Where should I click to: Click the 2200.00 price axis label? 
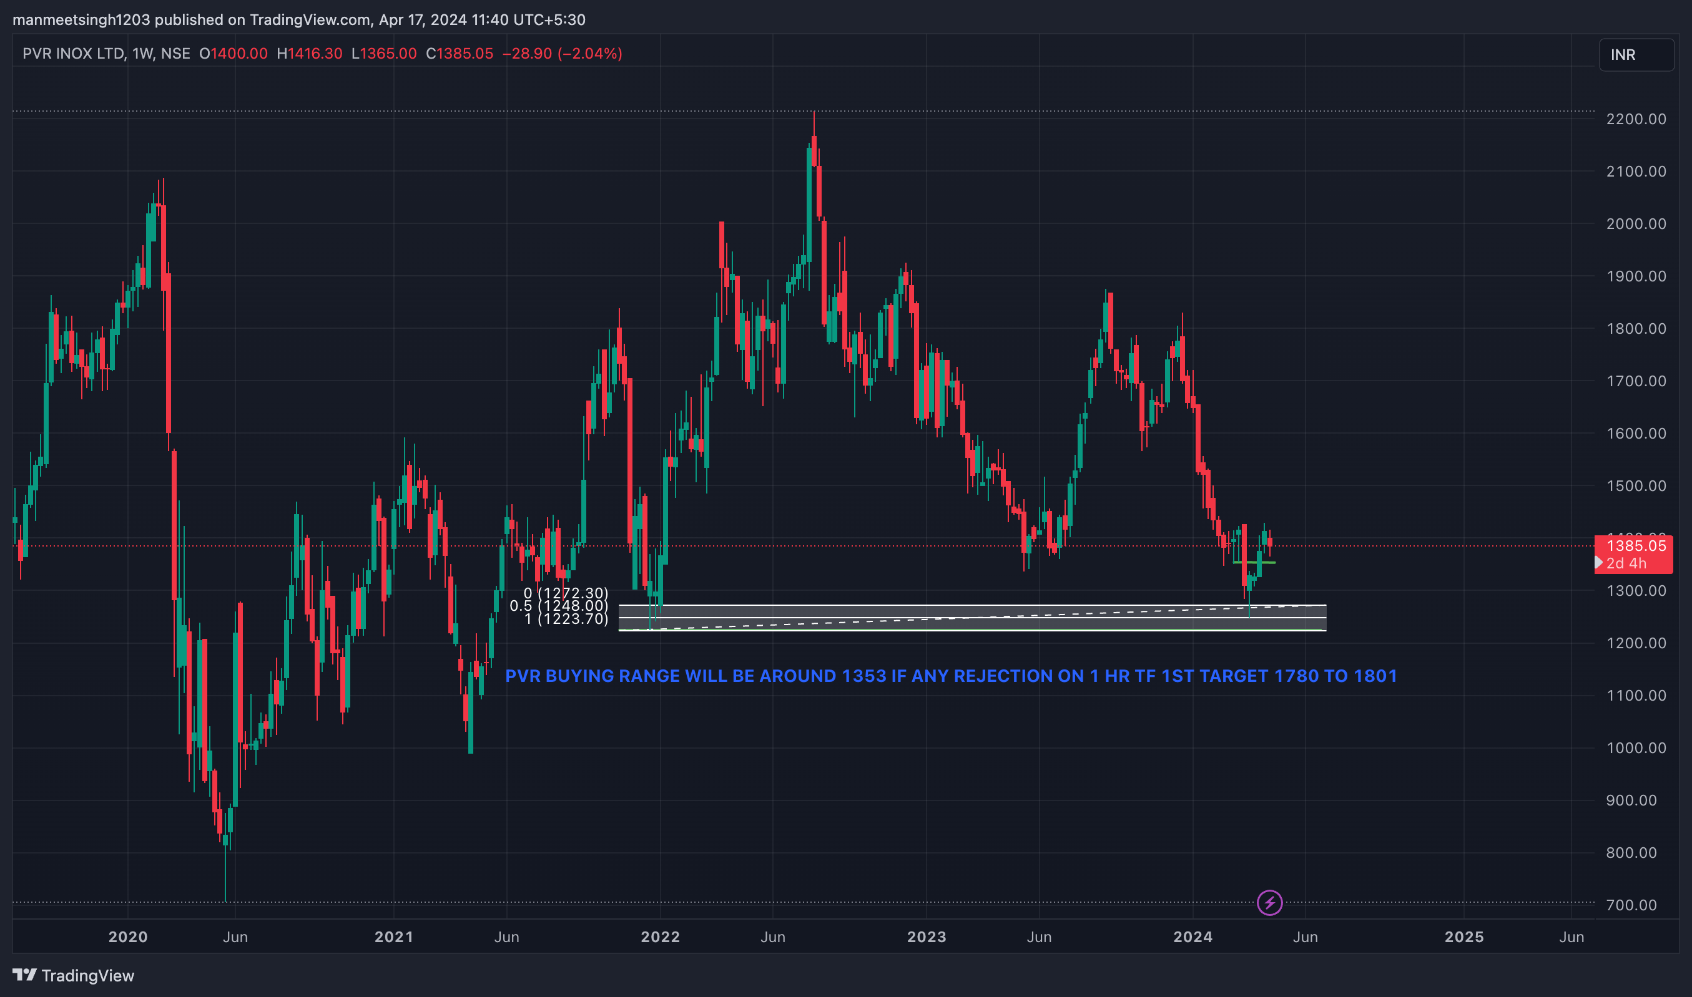tap(1636, 119)
